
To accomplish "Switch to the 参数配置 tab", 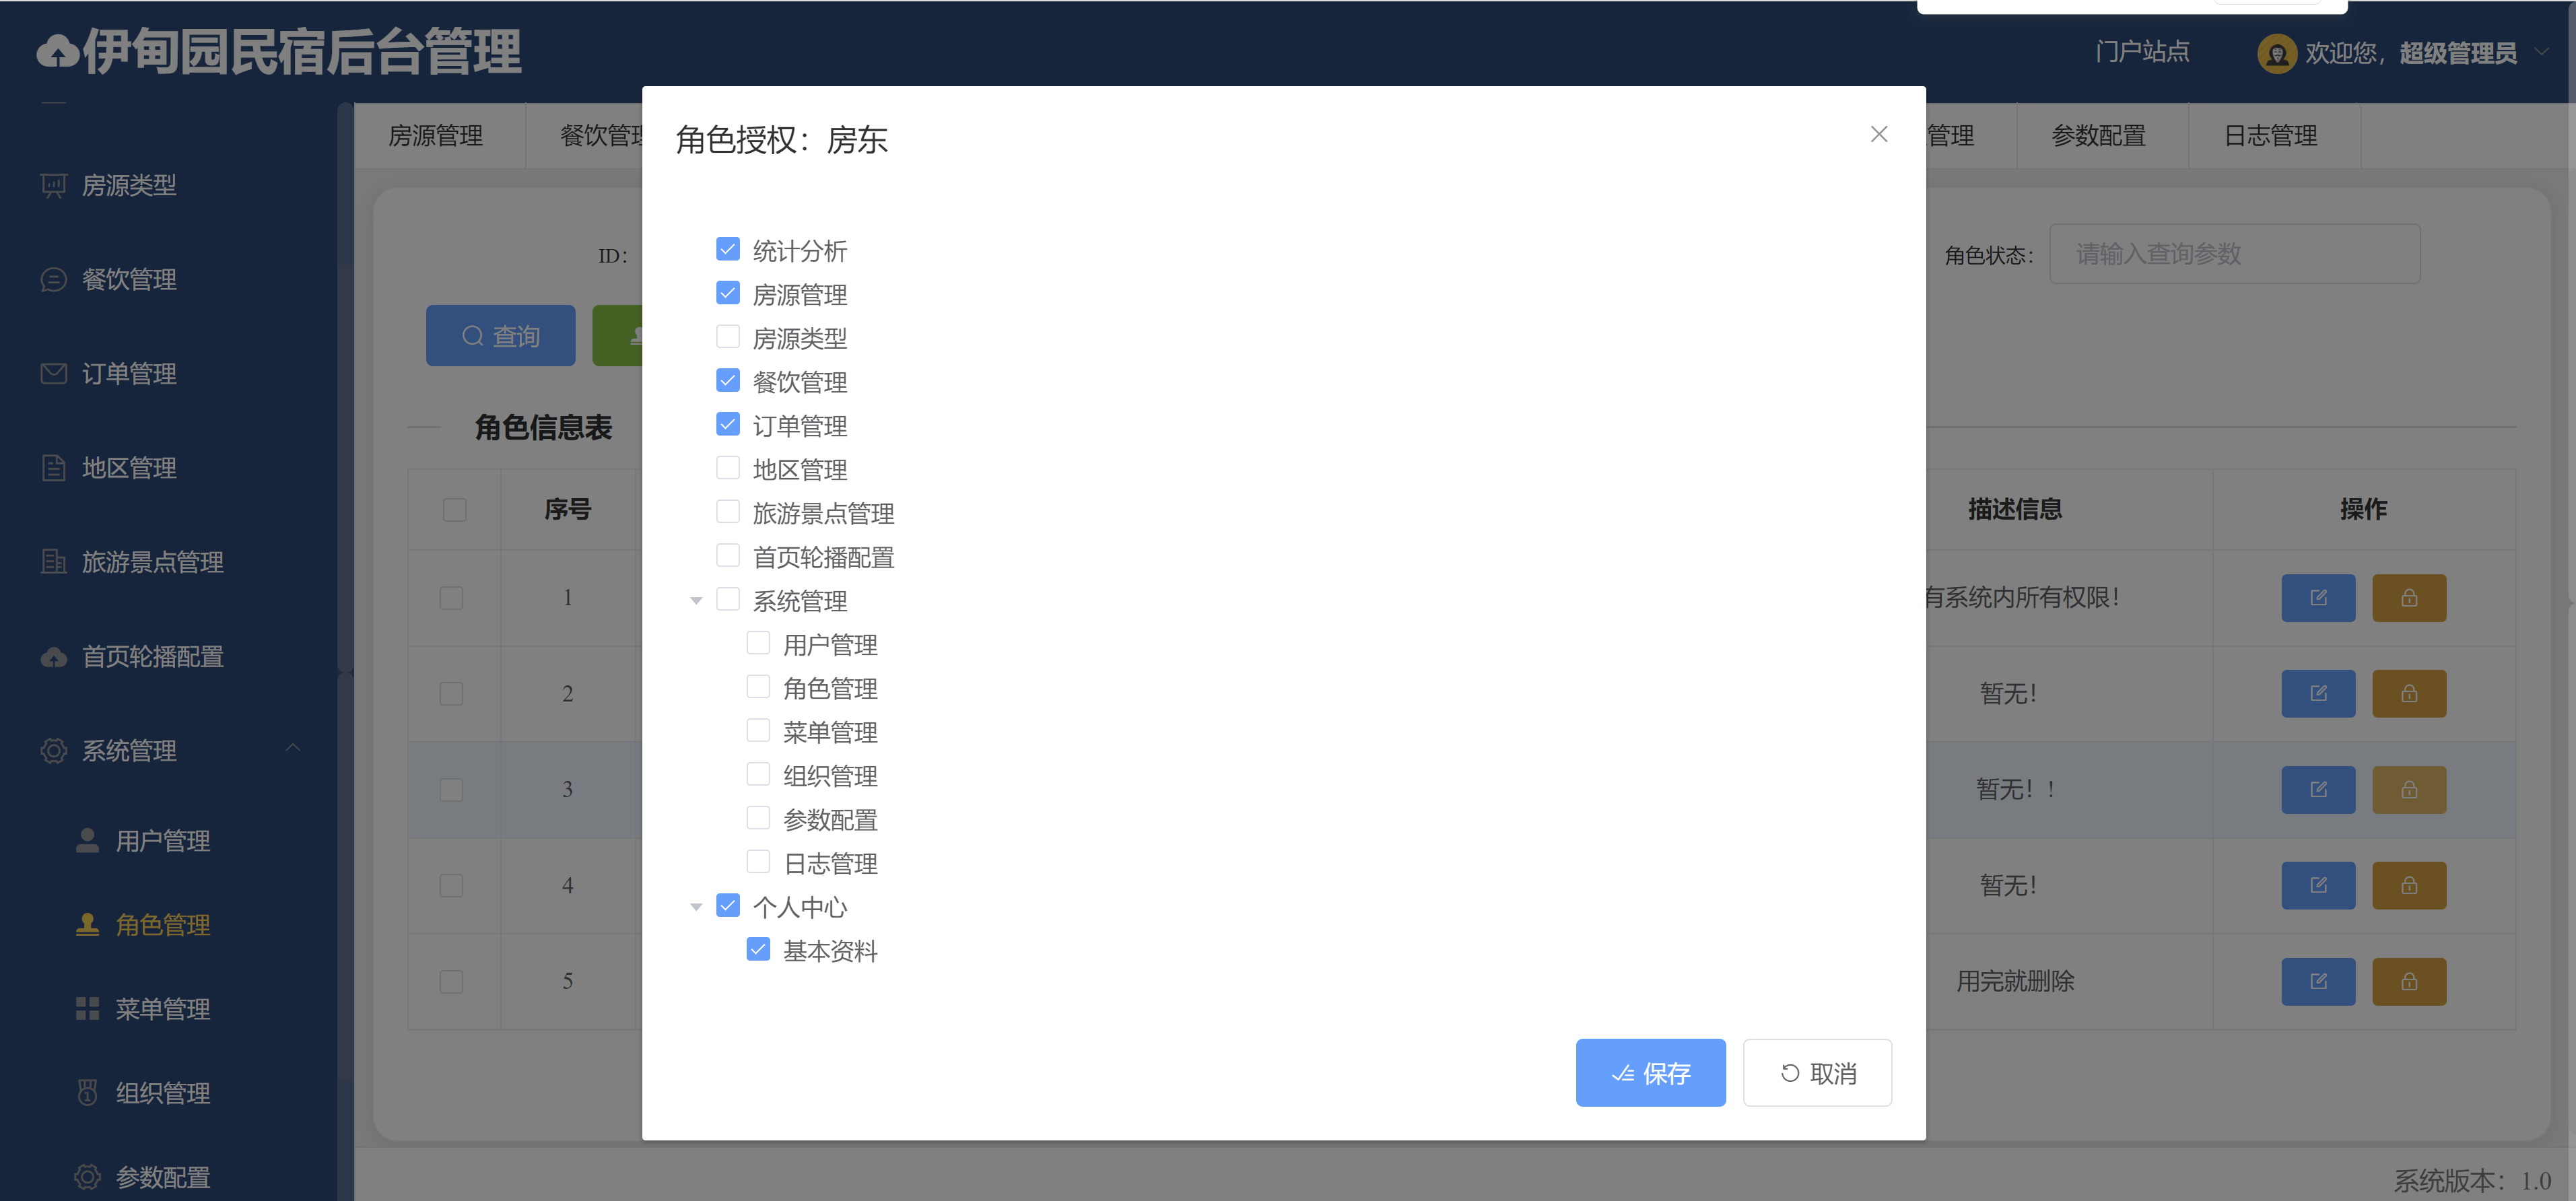I will pos(2098,135).
